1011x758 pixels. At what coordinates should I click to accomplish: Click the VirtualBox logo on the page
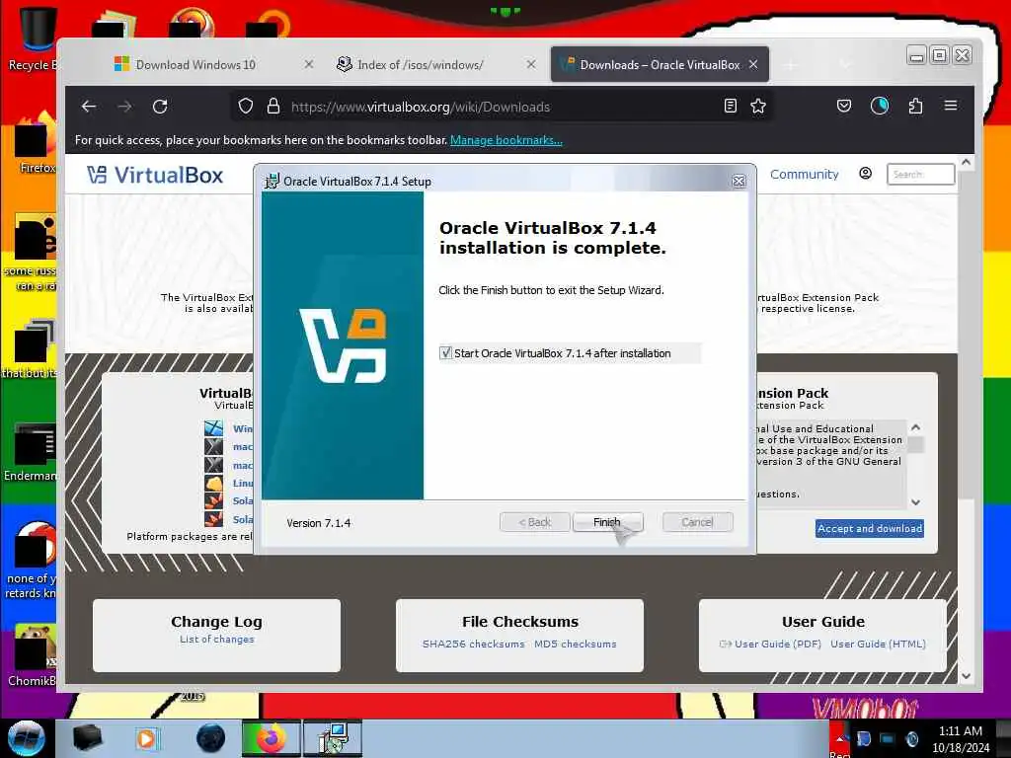point(155,175)
